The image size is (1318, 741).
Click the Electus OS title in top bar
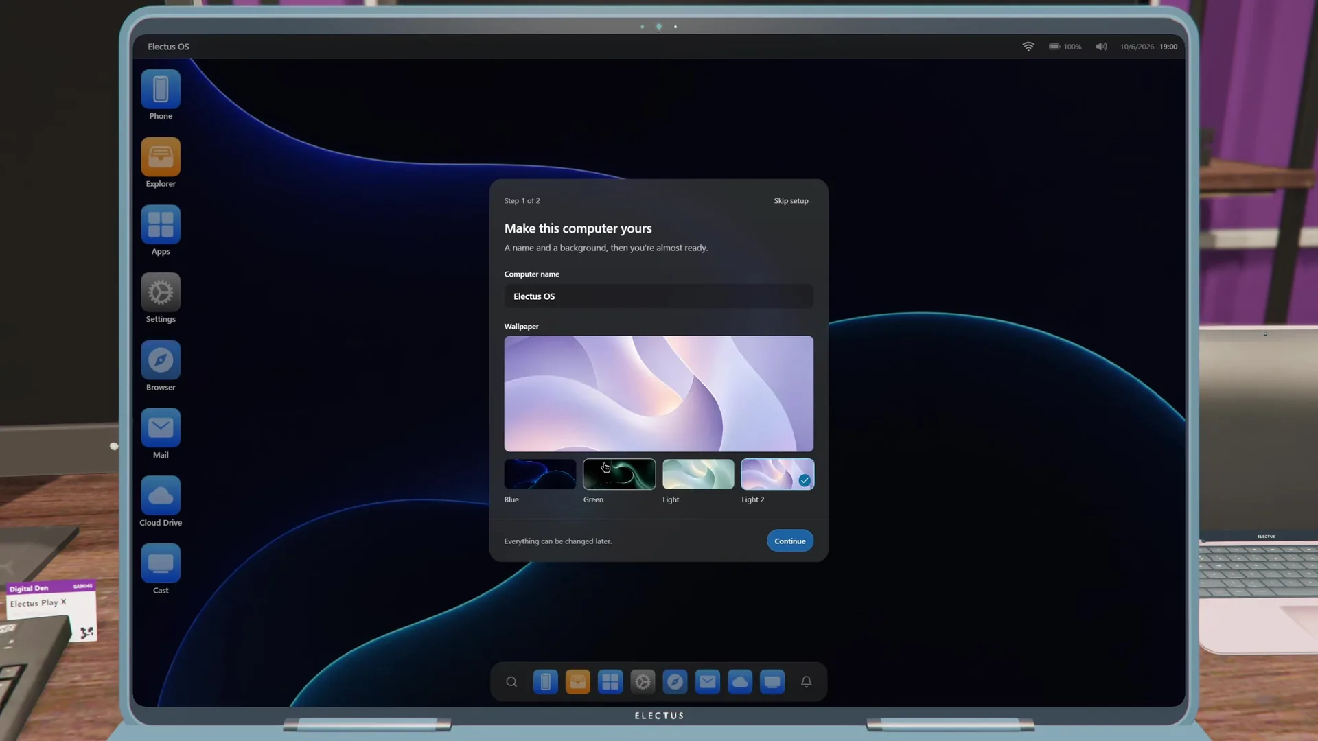[x=168, y=47]
